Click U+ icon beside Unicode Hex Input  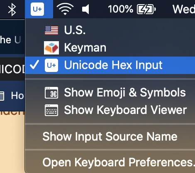click(x=51, y=65)
